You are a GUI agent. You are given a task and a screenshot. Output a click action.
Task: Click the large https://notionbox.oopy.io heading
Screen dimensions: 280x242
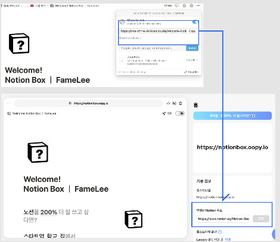pyautogui.click(x=232, y=147)
